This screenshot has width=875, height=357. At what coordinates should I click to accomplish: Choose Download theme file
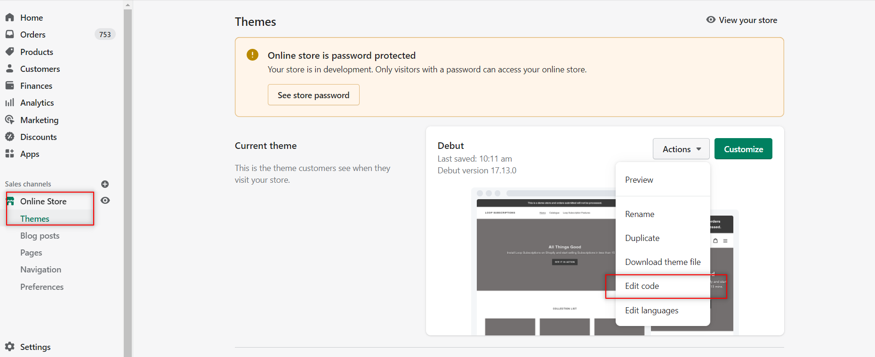663,262
